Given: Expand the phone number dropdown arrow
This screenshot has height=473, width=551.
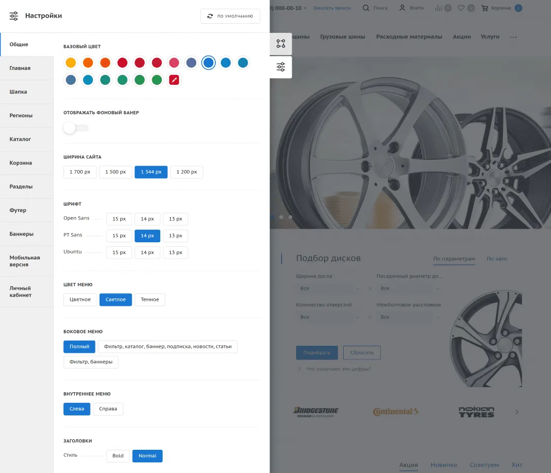Looking at the screenshot, I should 305,8.
